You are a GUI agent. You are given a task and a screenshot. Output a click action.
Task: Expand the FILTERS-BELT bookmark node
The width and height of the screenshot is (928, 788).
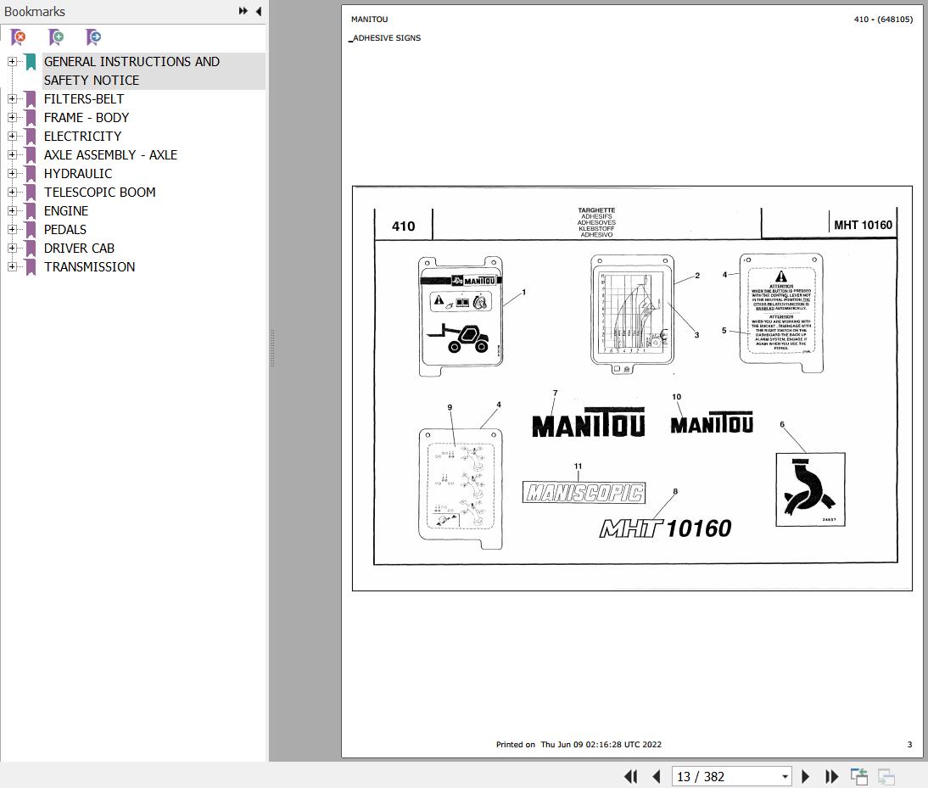12,98
